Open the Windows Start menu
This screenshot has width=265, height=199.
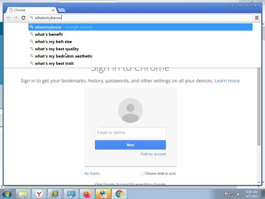click(x=7, y=194)
